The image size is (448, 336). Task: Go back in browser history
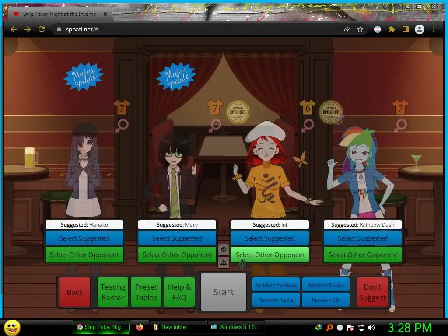coord(14,29)
